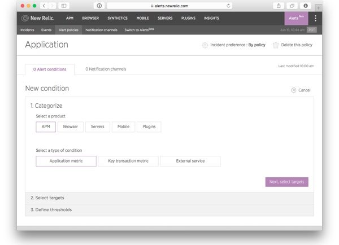The width and height of the screenshot is (339, 245).
Task: Open the Alerts Beta dropdown
Action: [x=296, y=18]
